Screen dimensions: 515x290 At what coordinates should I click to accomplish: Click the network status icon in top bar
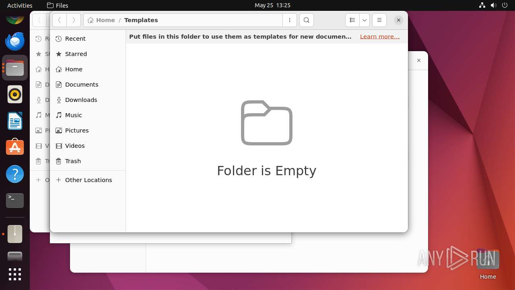pyautogui.click(x=482, y=5)
